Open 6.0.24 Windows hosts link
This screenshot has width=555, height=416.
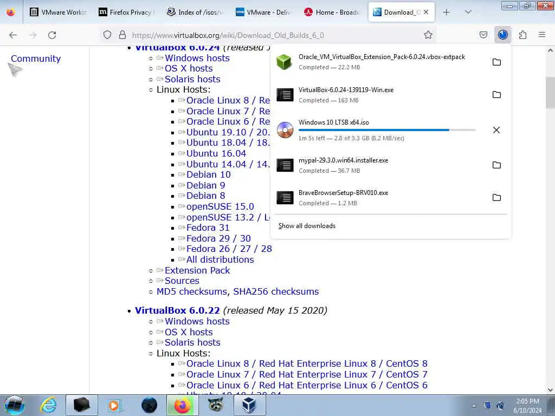pos(197,58)
